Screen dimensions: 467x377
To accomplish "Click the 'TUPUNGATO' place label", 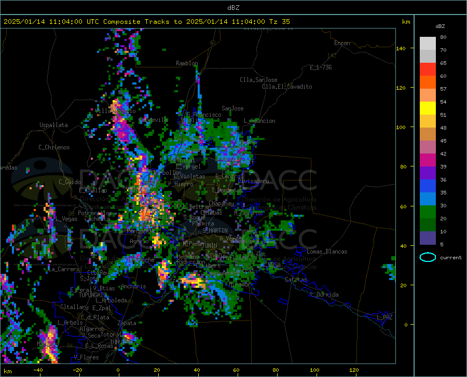I will [93, 295].
